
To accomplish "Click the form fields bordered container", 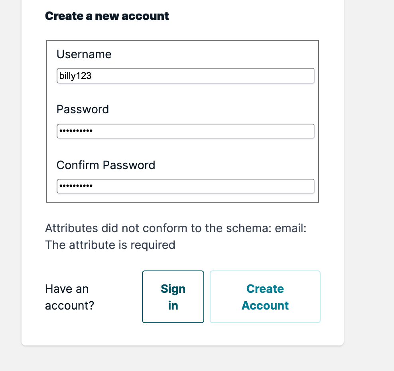I will (x=183, y=121).
